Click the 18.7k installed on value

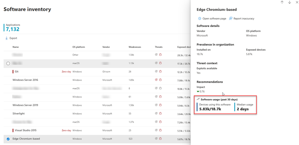point(200,54)
